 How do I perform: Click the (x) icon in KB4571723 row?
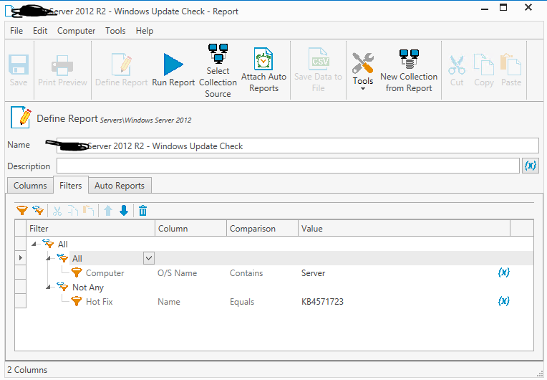503,302
